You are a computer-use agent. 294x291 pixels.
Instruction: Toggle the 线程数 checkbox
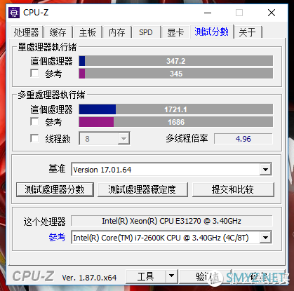[x=34, y=138]
